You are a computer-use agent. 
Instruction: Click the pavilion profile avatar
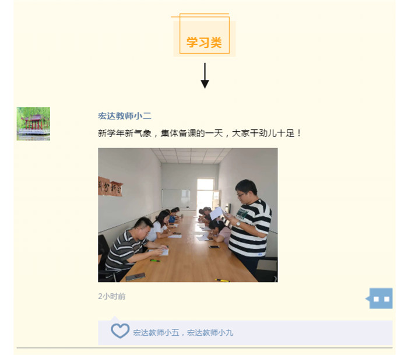(33, 124)
